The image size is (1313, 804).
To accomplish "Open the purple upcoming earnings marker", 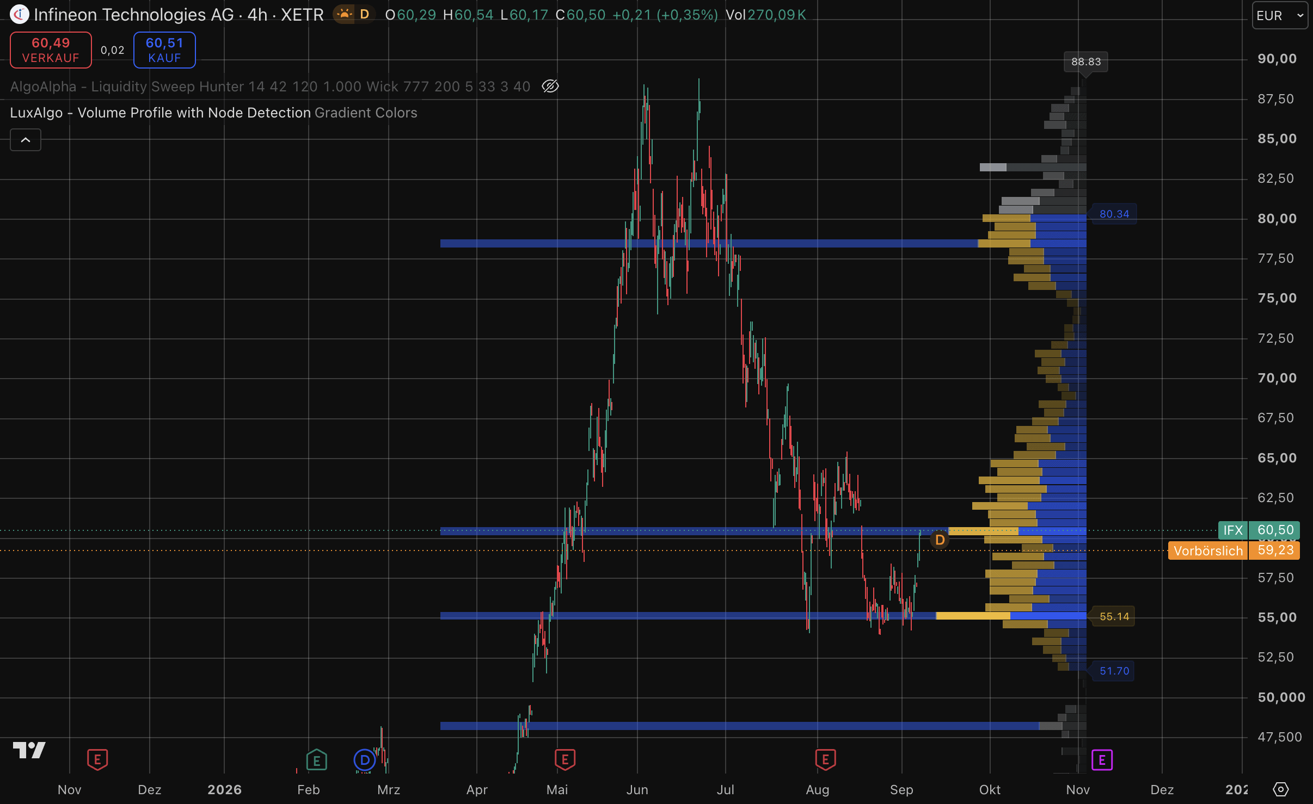I will click(x=1102, y=759).
